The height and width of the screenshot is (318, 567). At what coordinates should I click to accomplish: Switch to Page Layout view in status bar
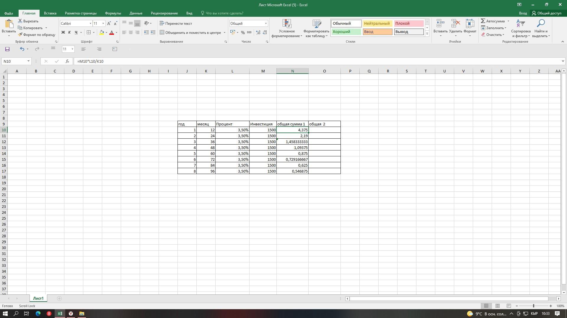click(x=497, y=306)
